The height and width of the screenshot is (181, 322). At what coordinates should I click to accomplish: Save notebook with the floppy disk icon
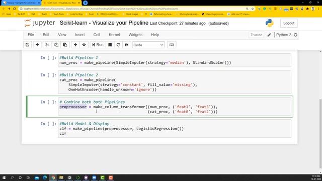[27, 45]
